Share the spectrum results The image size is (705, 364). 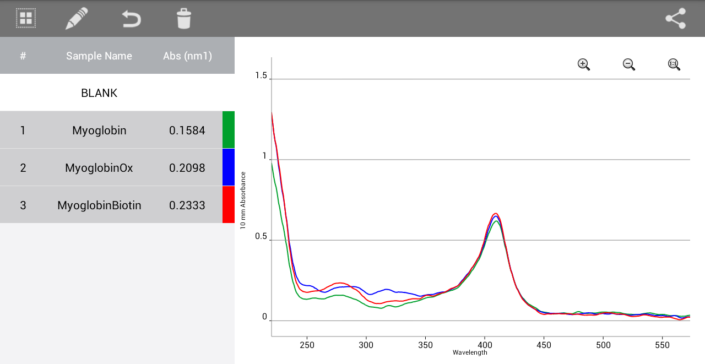pyautogui.click(x=675, y=18)
